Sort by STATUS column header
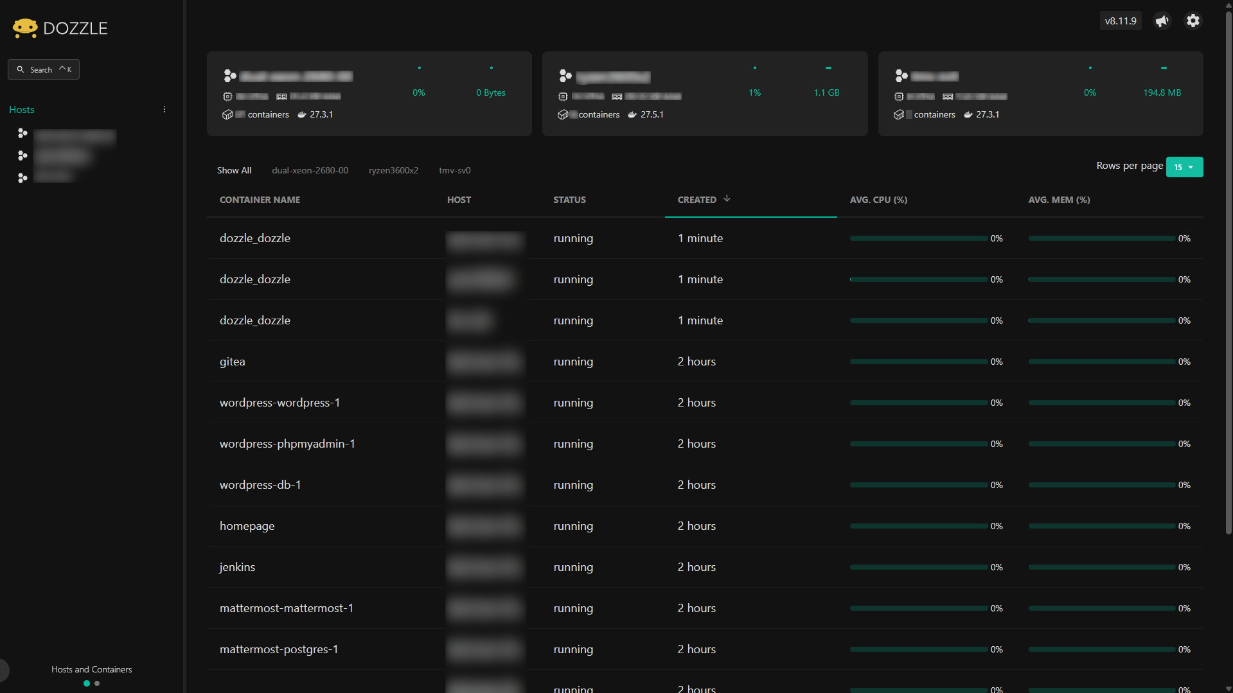 click(569, 200)
